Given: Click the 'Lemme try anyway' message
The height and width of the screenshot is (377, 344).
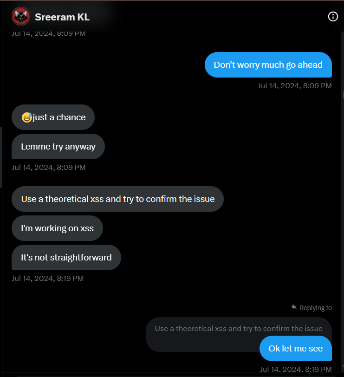Looking at the screenshot, I should coord(58,146).
